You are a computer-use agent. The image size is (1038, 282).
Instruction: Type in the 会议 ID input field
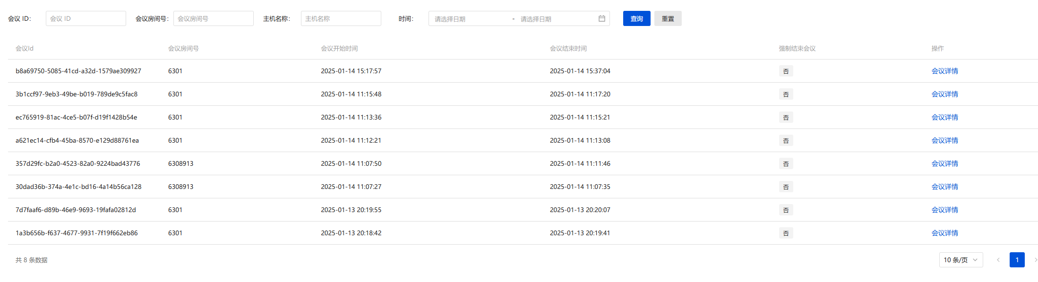[86, 18]
